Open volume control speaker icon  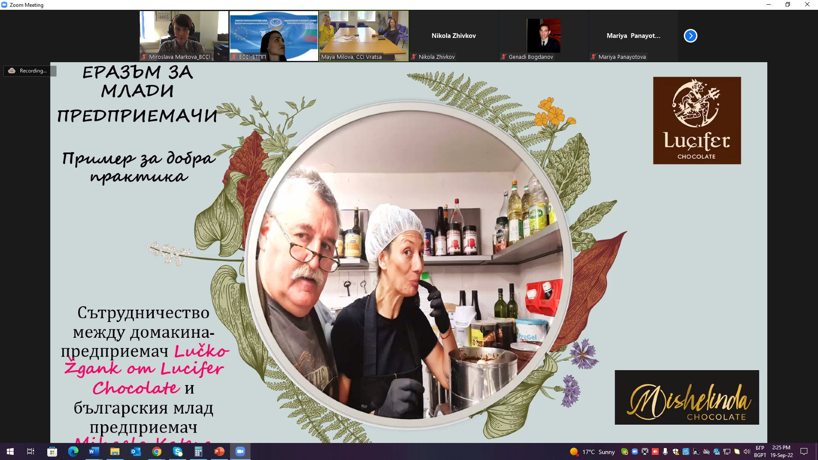pyautogui.click(x=747, y=451)
